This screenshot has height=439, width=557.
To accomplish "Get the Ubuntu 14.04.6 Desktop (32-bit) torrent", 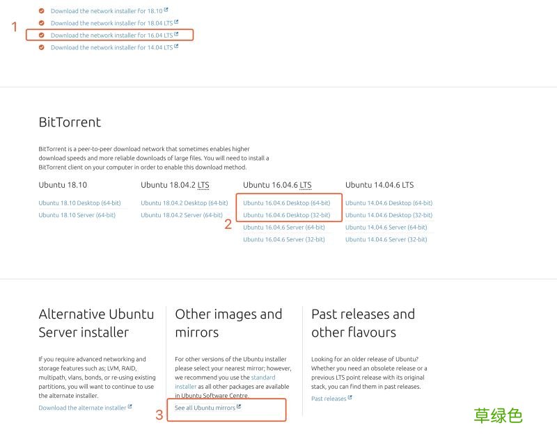I will [x=389, y=215].
